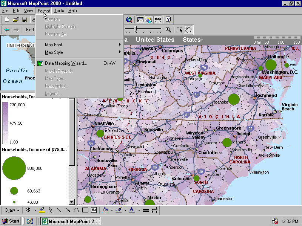302x226 pixels.
Task: Click the 'Raleigh' city label
Action: [x=244, y=134]
